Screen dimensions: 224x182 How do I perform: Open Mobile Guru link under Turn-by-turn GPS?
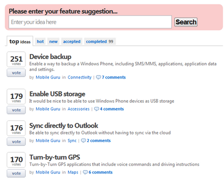(x=48, y=172)
